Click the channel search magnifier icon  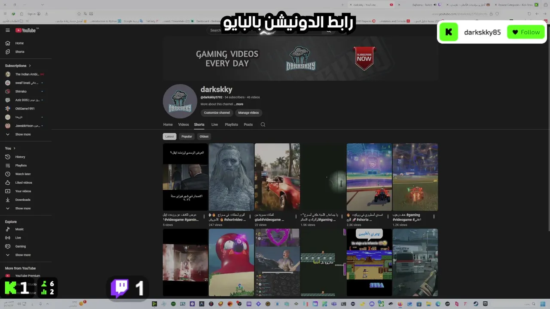(x=263, y=125)
